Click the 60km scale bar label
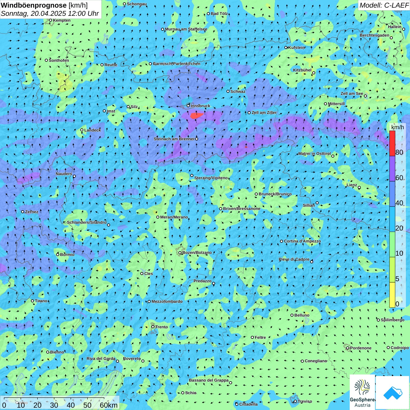Image resolution: width=410 pixels, height=410 pixels. point(109,405)
